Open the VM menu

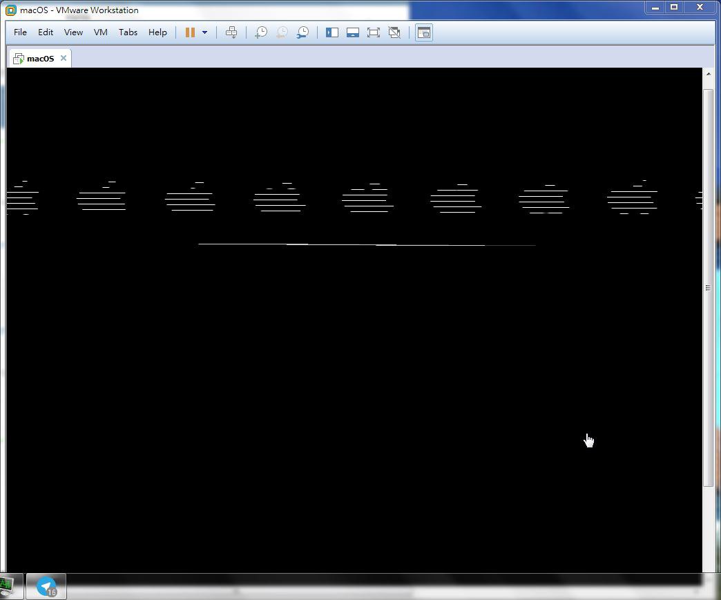point(100,32)
